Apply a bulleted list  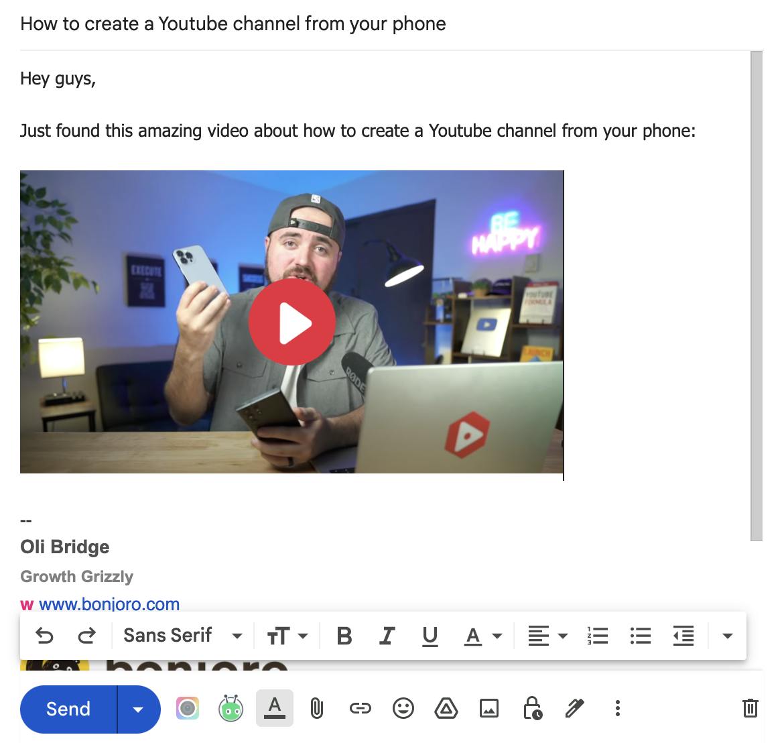pyautogui.click(x=641, y=636)
